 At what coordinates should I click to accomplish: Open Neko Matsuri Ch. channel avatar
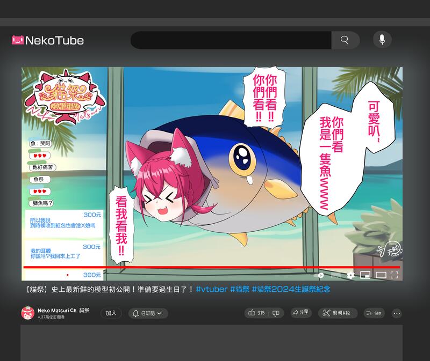click(x=27, y=313)
